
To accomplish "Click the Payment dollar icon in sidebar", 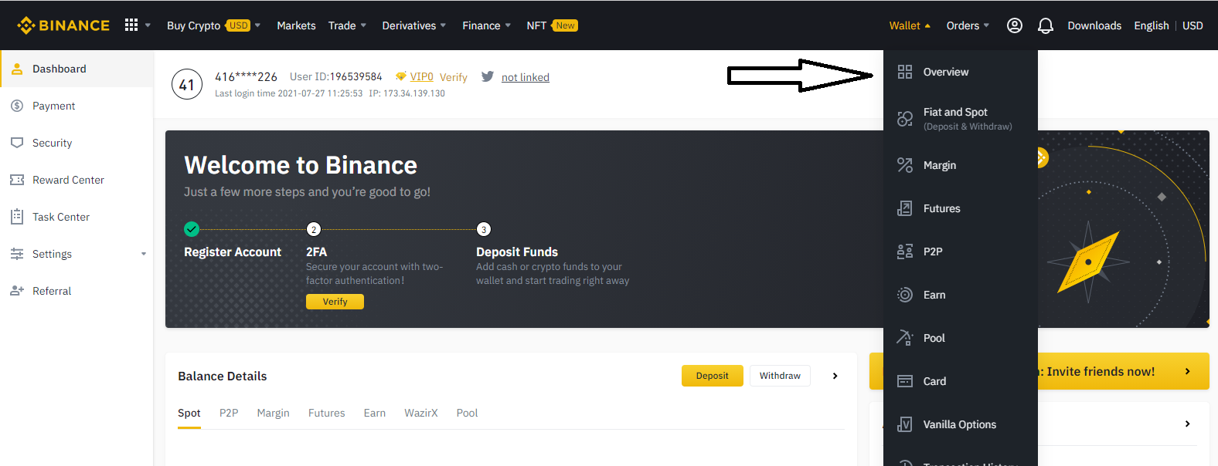I will [x=17, y=106].
